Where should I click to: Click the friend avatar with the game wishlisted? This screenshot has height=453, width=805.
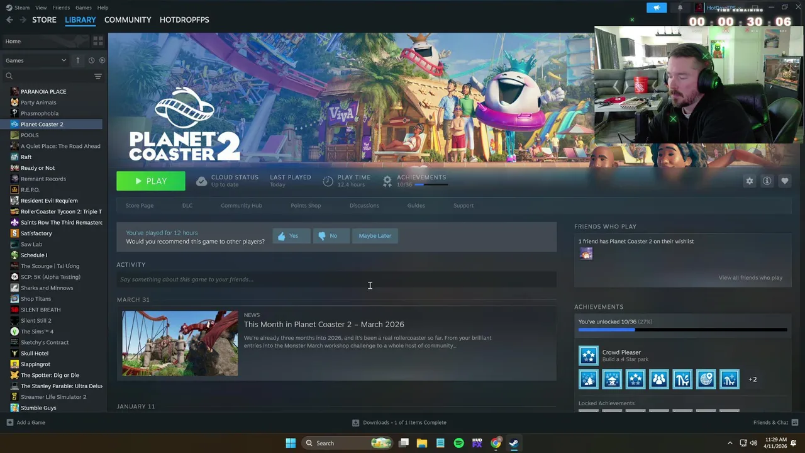pos(586,254)
